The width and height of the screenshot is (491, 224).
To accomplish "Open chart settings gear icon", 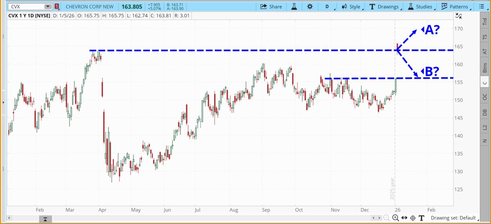I will 310,7.
